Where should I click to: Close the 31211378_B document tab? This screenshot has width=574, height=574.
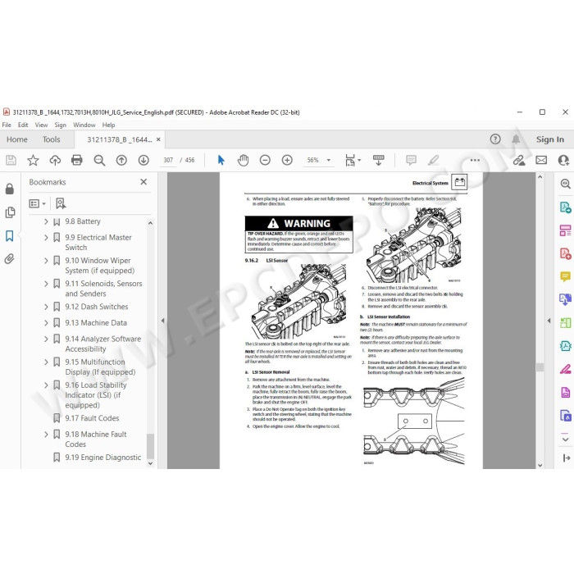[158, 139]
